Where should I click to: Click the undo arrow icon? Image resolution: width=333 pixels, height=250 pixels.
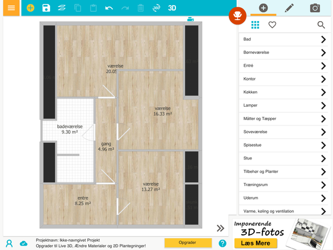point(109,8)
